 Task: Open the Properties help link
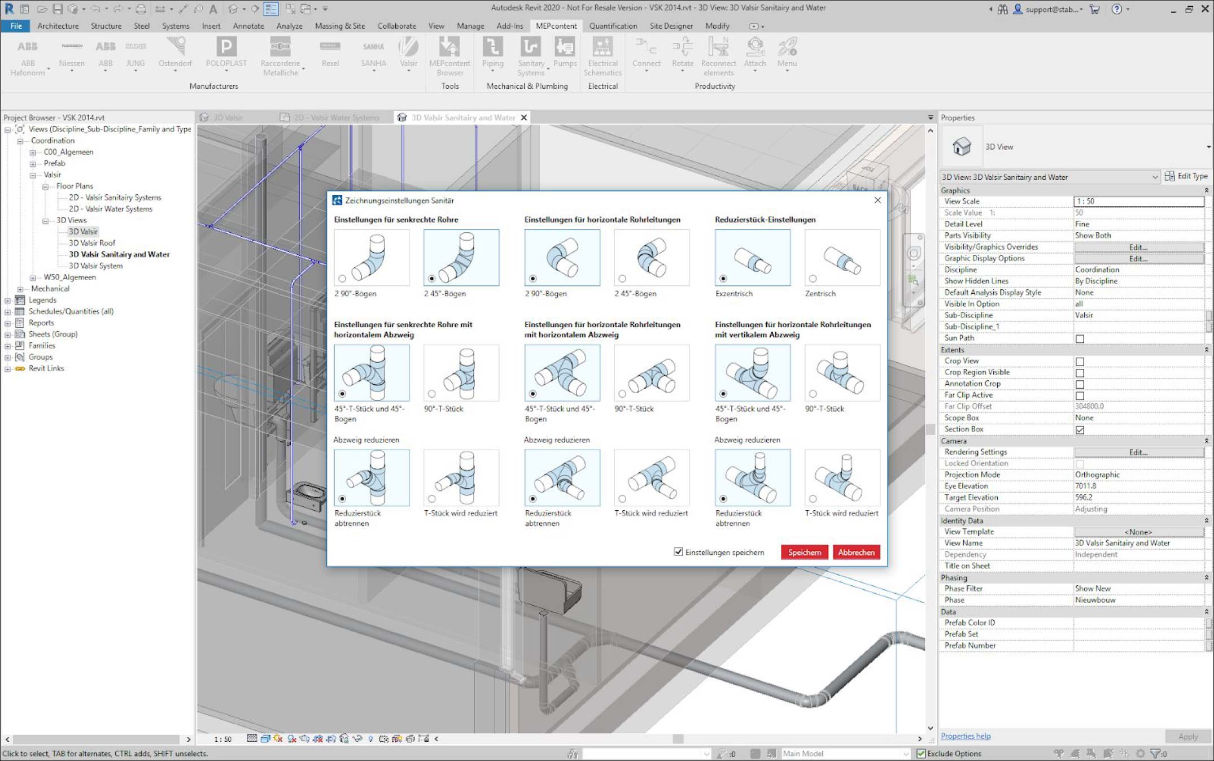(x=965, y=736)
